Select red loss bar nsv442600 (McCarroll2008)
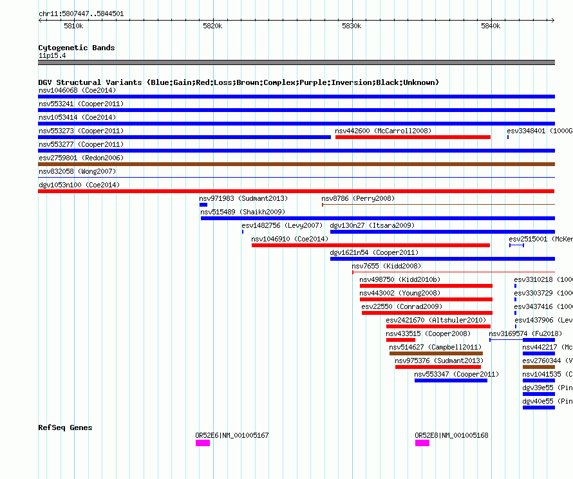Viewport: 573px width, 479px height. (413, 137)
